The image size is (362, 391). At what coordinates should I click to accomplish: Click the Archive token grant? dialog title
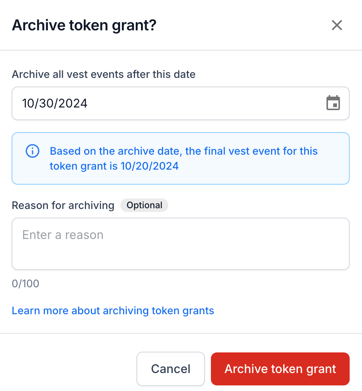pyautogui.click(x=84, y=25)
